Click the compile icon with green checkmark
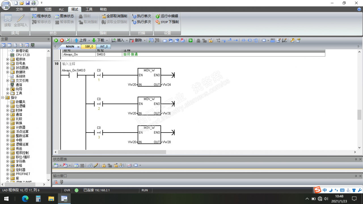Screen dimensions: 363x204 click(68, 40)
